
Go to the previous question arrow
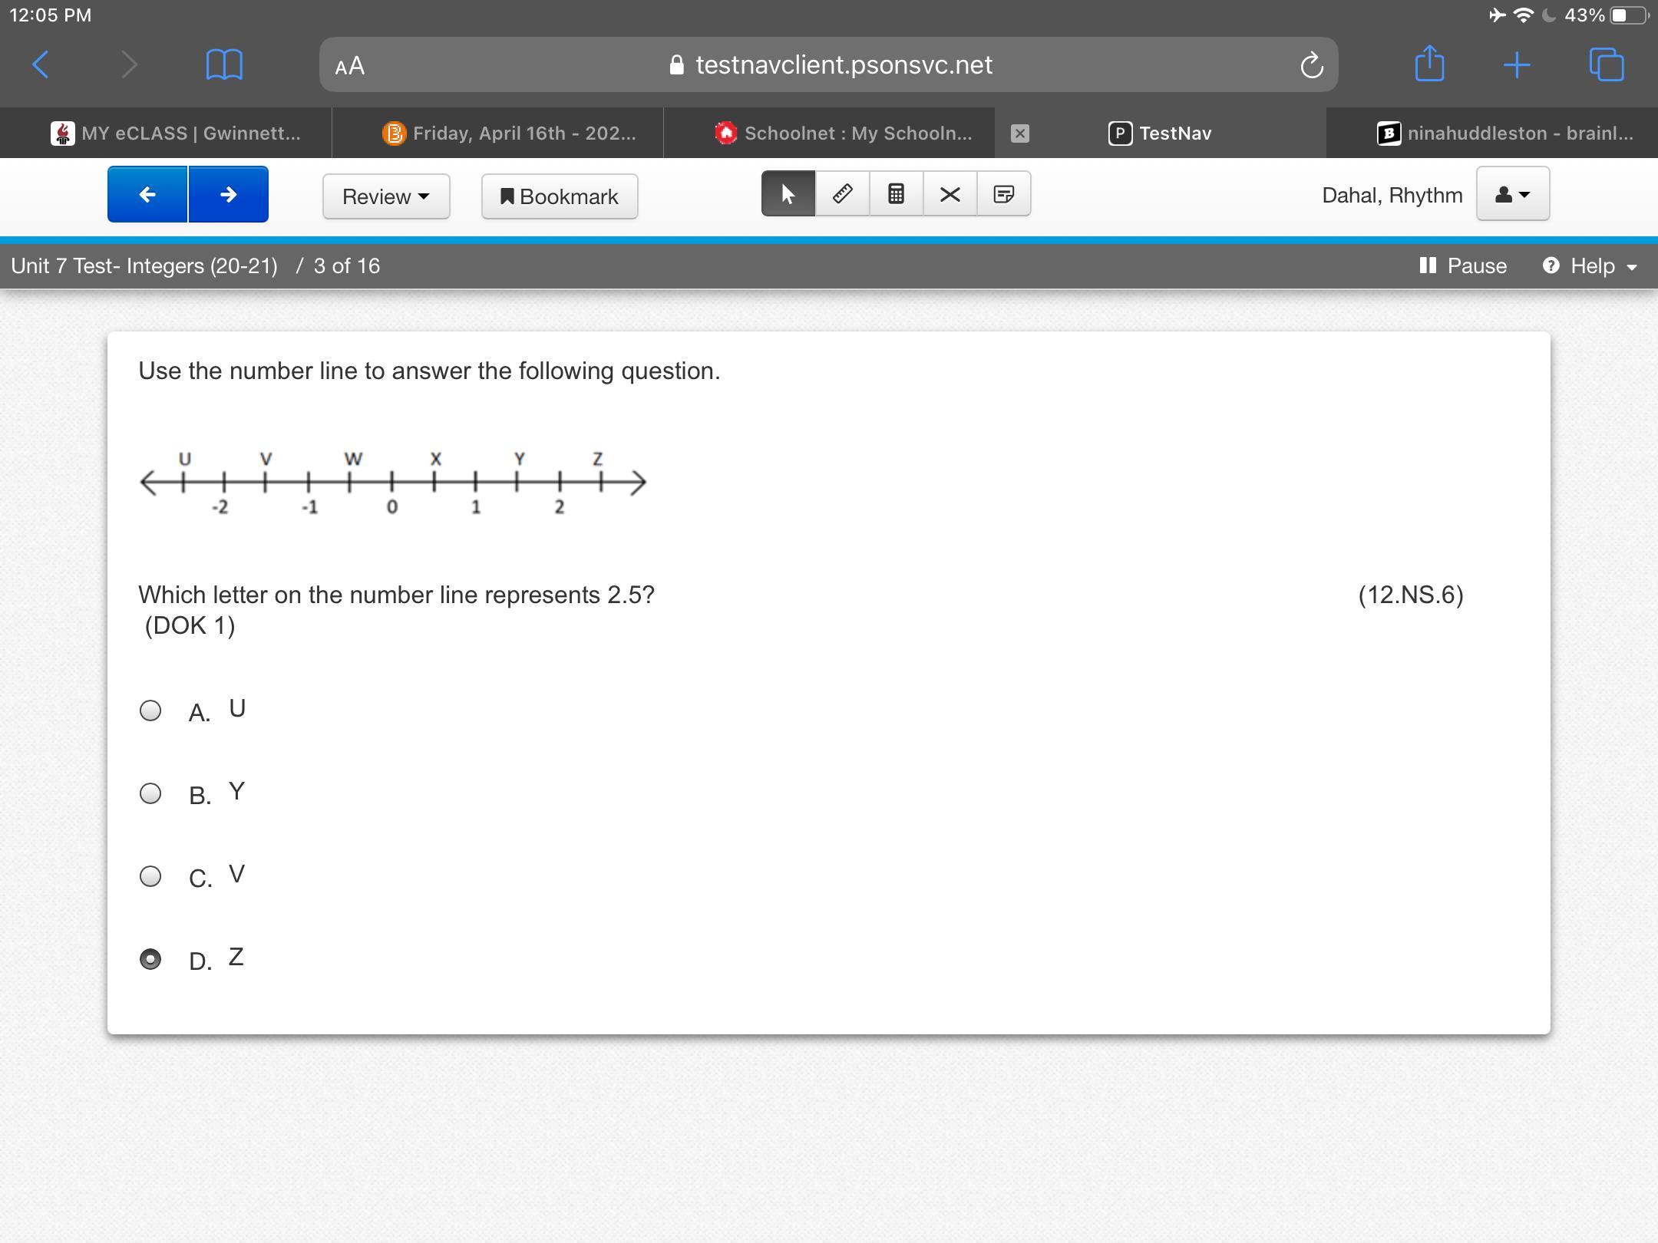pyautogui.click(x=147, y=195)
